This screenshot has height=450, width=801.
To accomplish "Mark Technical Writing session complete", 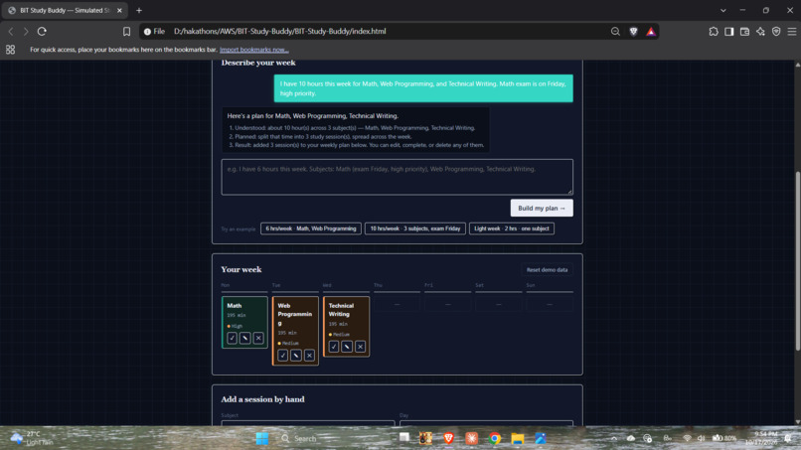I will (334, 347).
